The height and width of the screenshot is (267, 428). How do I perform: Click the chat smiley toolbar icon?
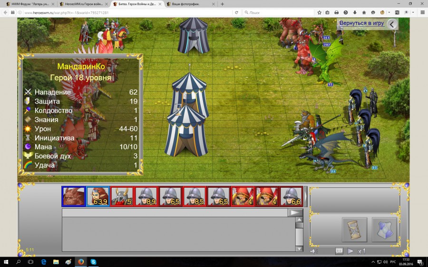click(x=373, y=12)
